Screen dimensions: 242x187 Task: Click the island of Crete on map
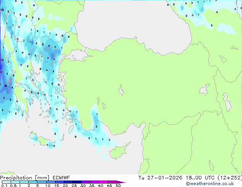coord(42,140)
